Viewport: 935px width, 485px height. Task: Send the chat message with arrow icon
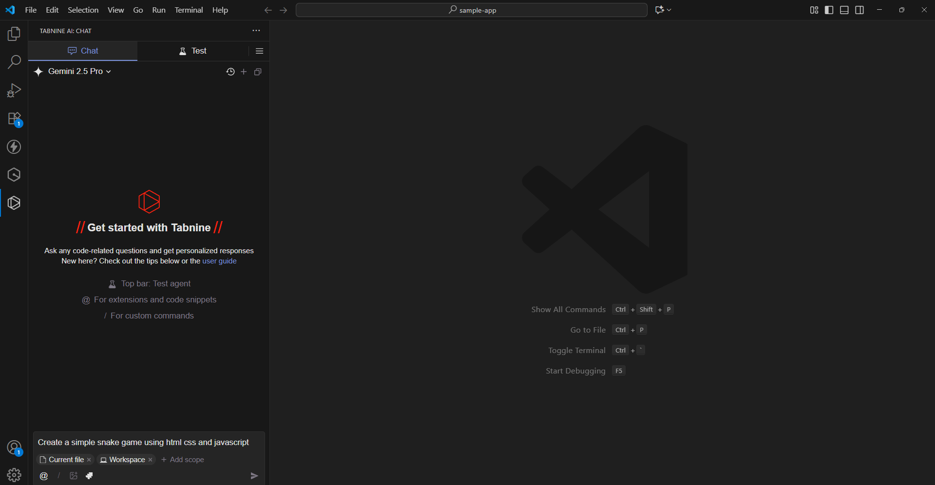coord(254,476)
